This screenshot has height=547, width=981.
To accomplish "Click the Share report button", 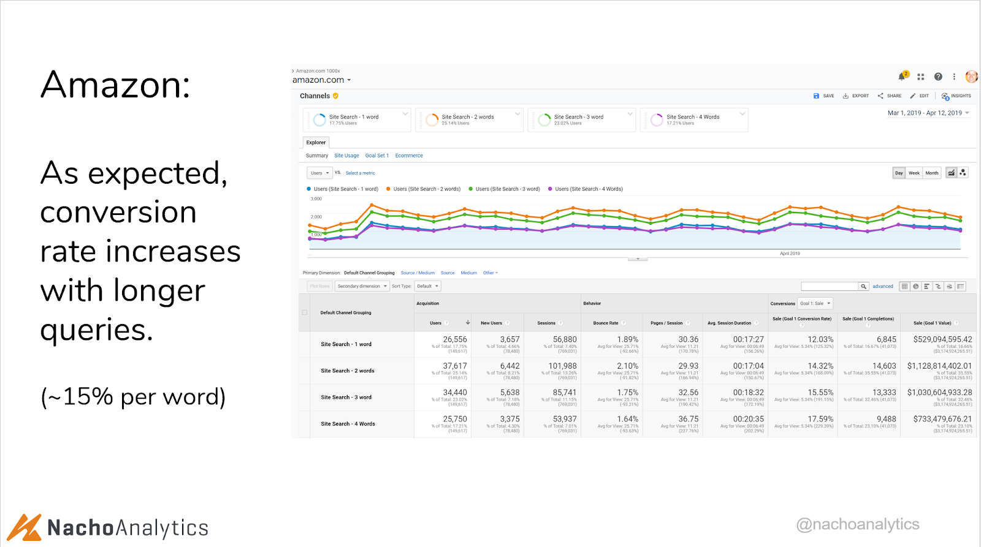I will point(889,96).
